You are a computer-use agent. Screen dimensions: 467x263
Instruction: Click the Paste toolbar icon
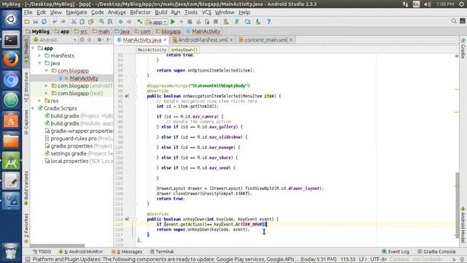[90, 22]
